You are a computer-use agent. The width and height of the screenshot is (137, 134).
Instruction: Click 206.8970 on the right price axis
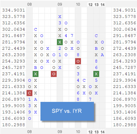coord(125,99)
